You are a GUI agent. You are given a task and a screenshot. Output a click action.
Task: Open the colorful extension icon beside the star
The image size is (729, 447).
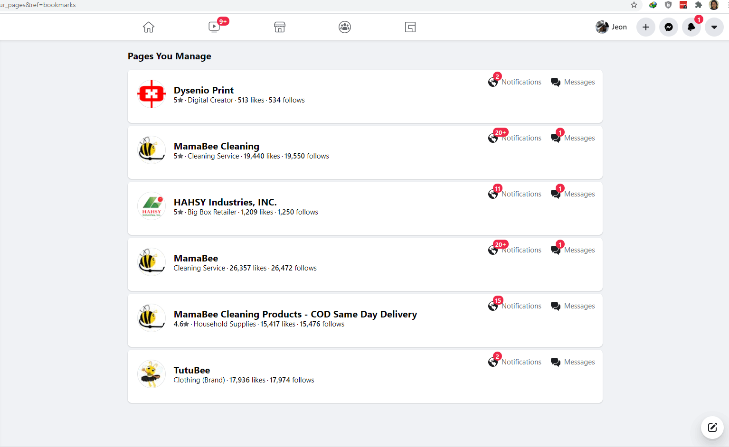click(653, 5)
